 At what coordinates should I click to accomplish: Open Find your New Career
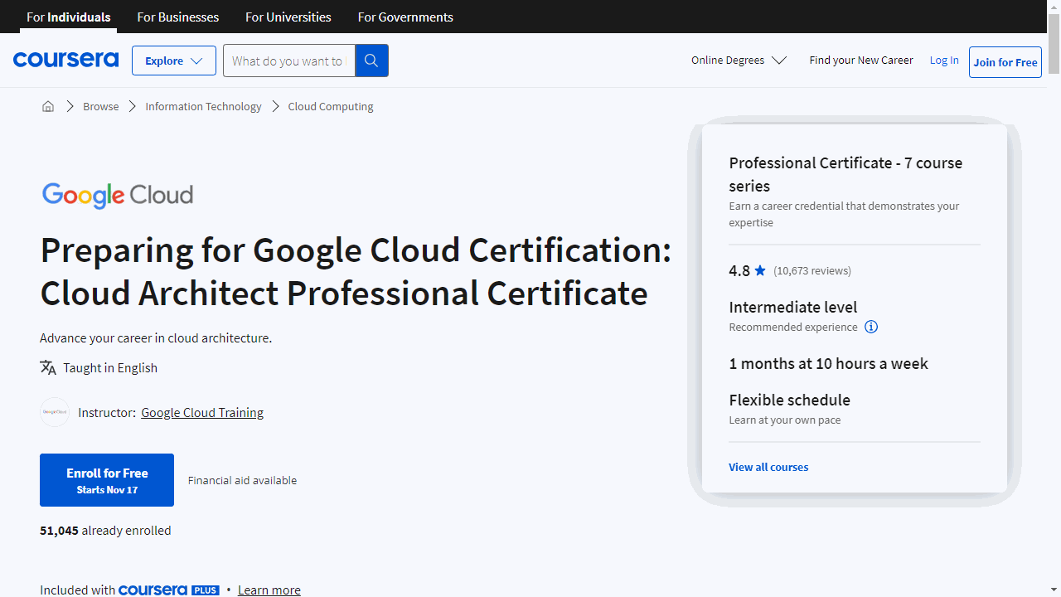click(861, 60)
